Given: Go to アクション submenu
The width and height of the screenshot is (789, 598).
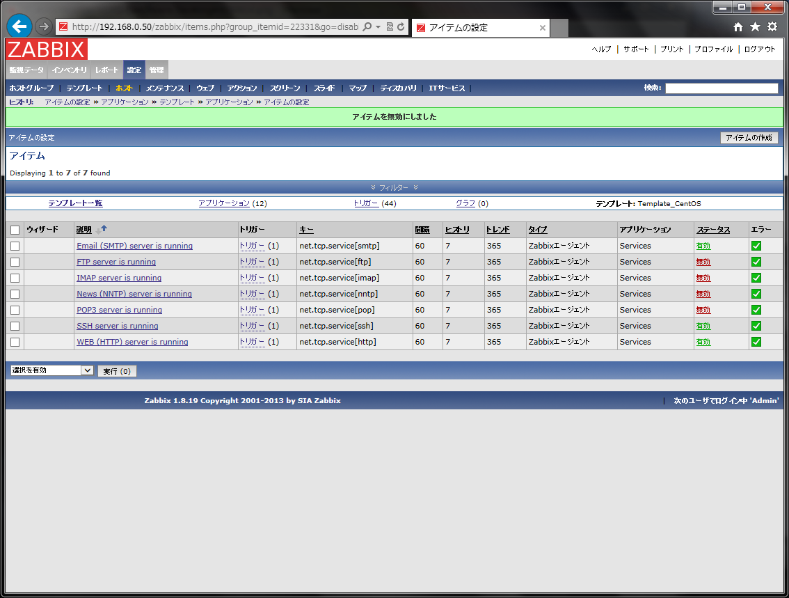Looking at the screenshot, I should click(x=242, y=88).
